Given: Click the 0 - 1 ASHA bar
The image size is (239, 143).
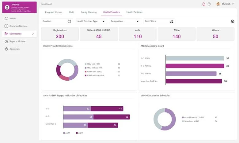Looking at the screenshot, I should point(195,58).
